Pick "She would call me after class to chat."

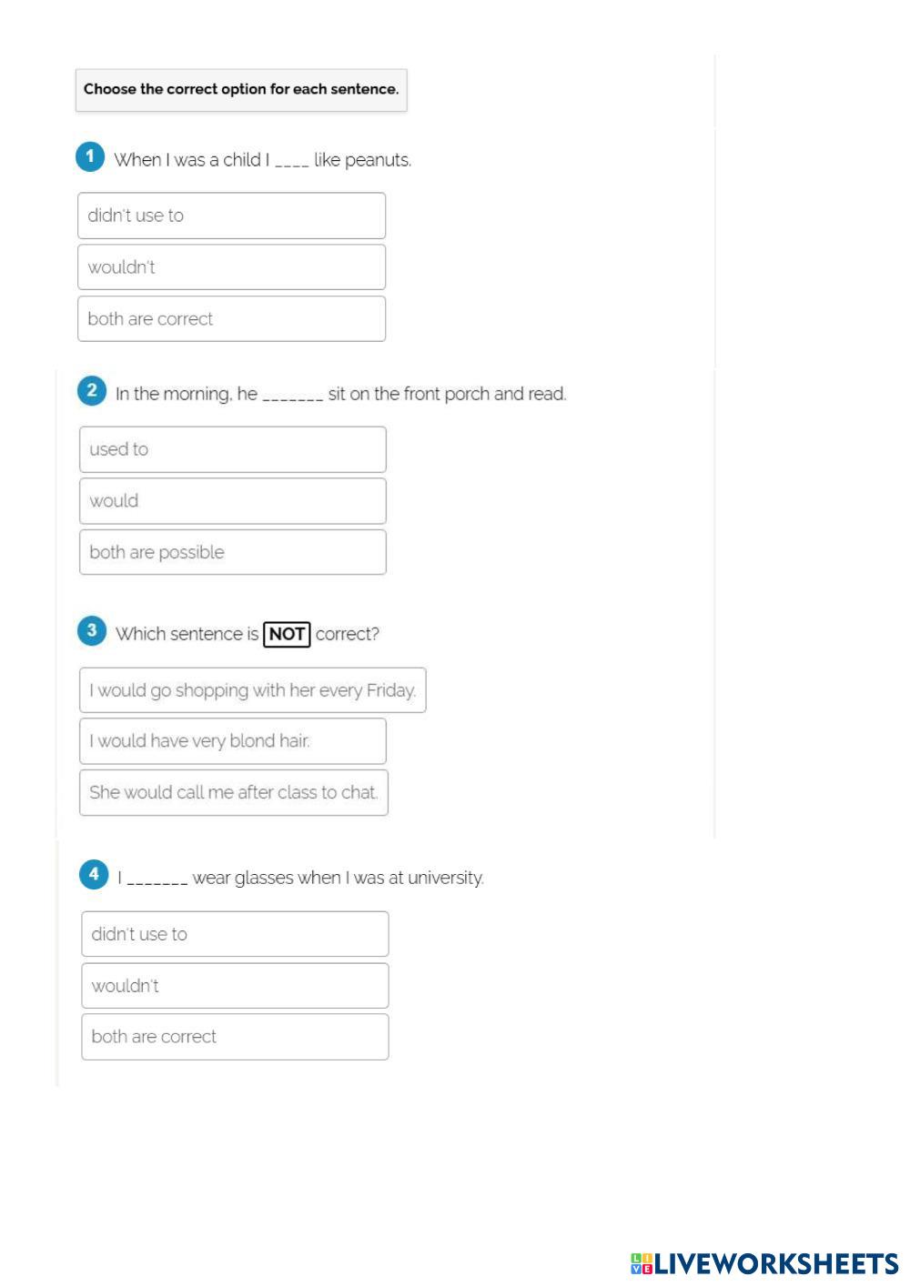pyautogui.click(x=233, y=792)
